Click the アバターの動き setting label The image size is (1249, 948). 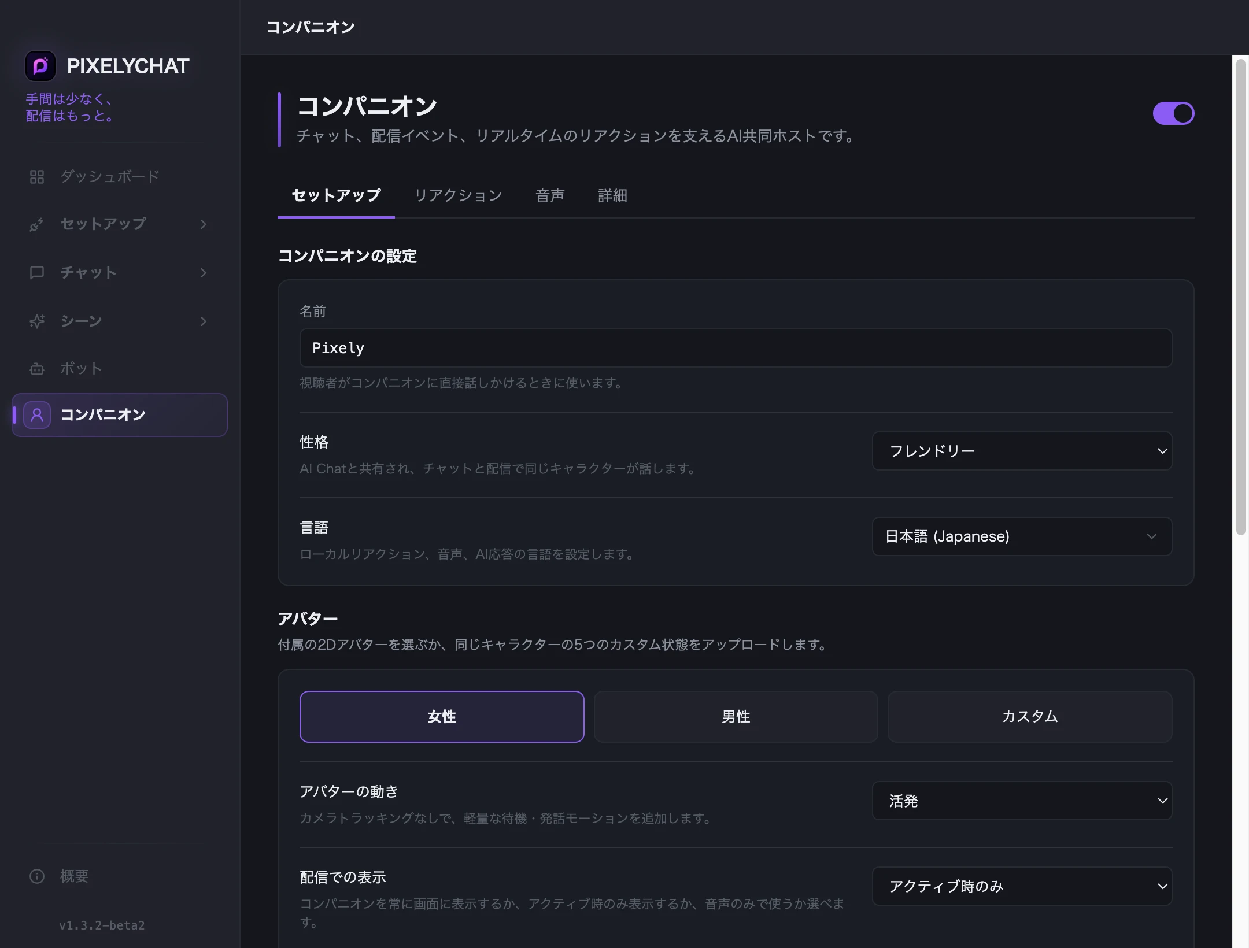click(x=349, y=791)
